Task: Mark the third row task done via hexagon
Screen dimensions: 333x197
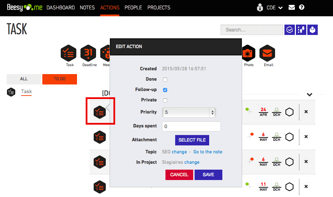Action: [289, 162]
